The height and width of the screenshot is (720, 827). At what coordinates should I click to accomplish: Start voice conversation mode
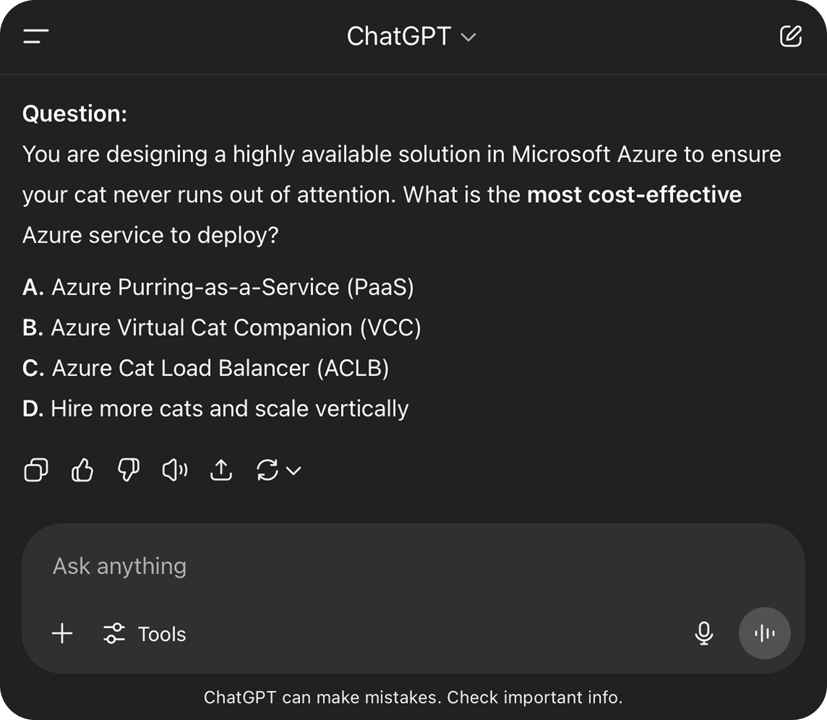[765, 633]
